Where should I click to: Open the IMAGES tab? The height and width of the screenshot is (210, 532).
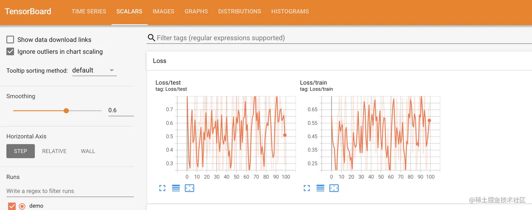[x=163, y=11]
